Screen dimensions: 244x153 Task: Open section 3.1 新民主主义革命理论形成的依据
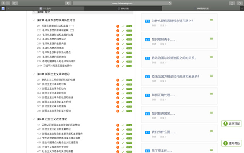click(56, 80)
